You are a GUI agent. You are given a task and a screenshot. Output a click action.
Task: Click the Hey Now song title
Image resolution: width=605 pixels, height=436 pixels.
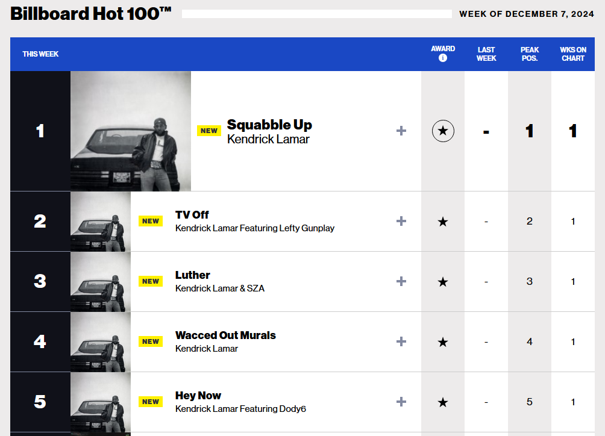point(198,396)
